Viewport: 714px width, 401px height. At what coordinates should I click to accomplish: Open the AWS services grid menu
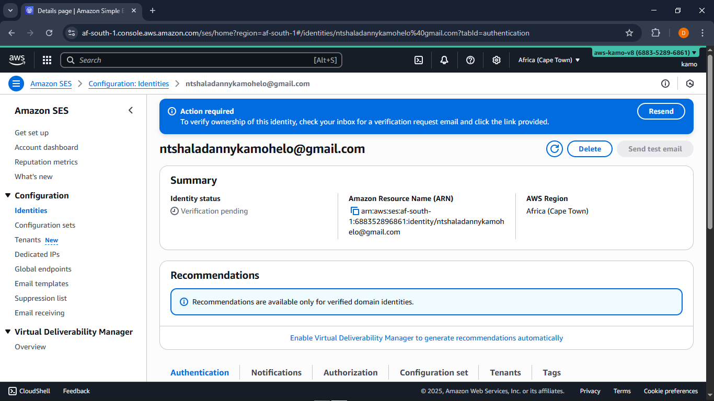pos(47,60)
